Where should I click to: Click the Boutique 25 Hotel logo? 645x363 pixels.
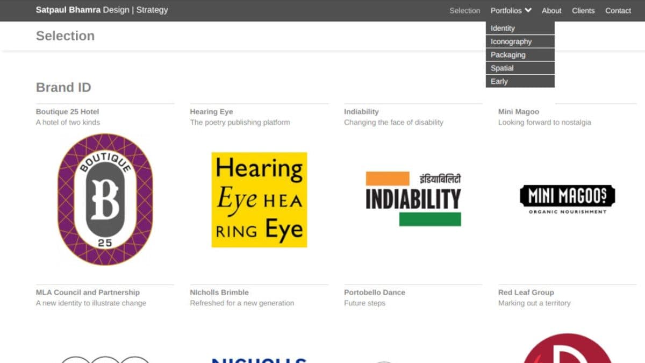click(105, 200)
